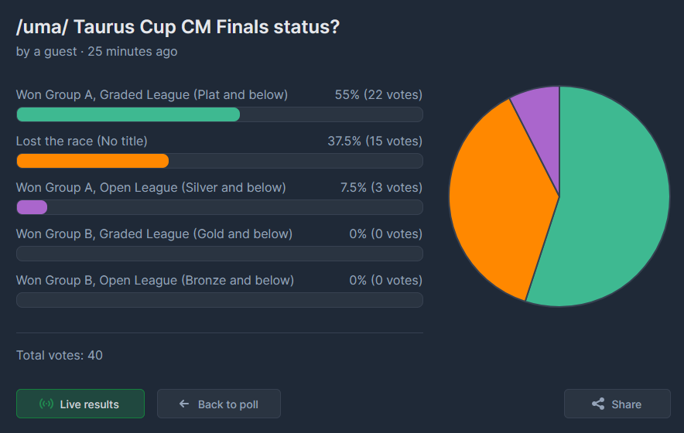Click the 'Won Group A, Graded League' option label
684x433 pixels.
point(152,94)
